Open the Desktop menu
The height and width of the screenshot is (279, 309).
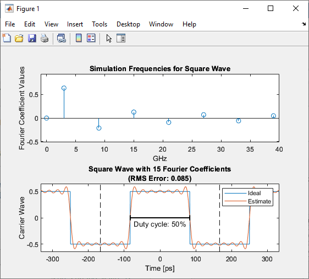pyautogui.click(x=128, y=24)
